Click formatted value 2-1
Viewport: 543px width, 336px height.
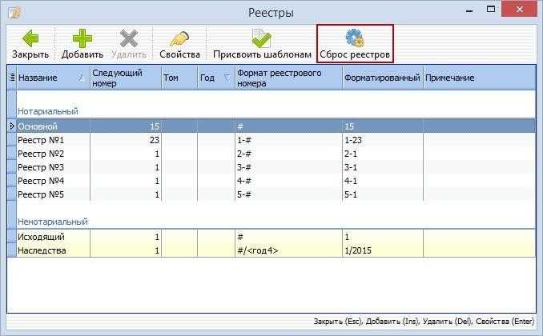(x=351, y=154)
